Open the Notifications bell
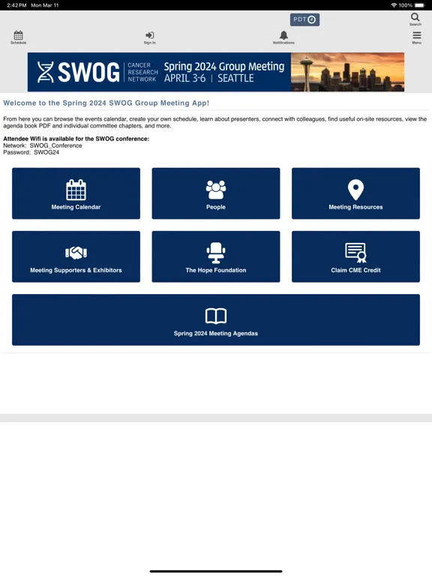 (283, 37)
